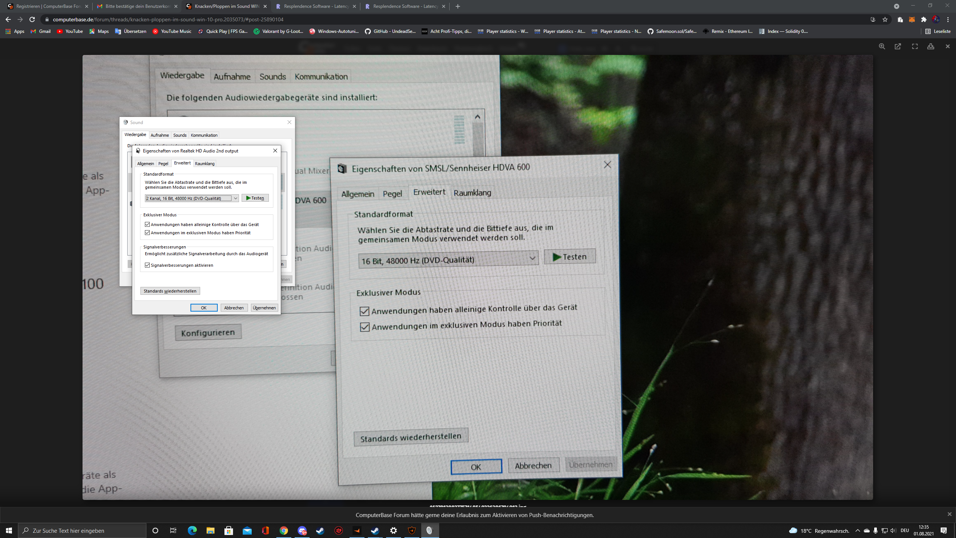Reload the page with refresh icon

(32, 19)
